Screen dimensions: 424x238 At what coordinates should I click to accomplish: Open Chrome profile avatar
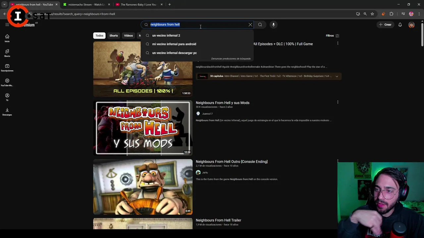pos(411,14)
